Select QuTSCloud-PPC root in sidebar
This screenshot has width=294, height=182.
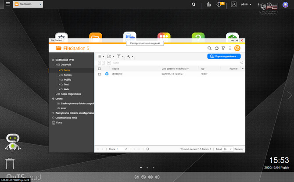coord(65,60)
